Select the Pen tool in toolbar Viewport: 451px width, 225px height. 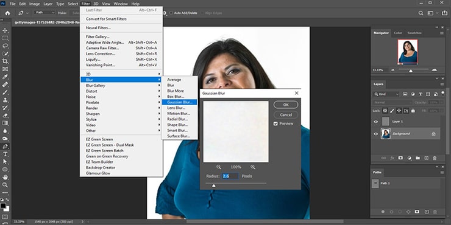pyautogui.click(x=5, y=147)
